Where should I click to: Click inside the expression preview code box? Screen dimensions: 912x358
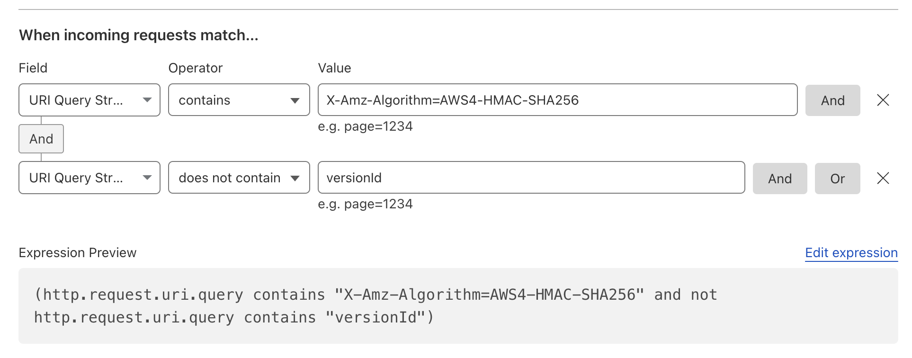pos(458,306)
